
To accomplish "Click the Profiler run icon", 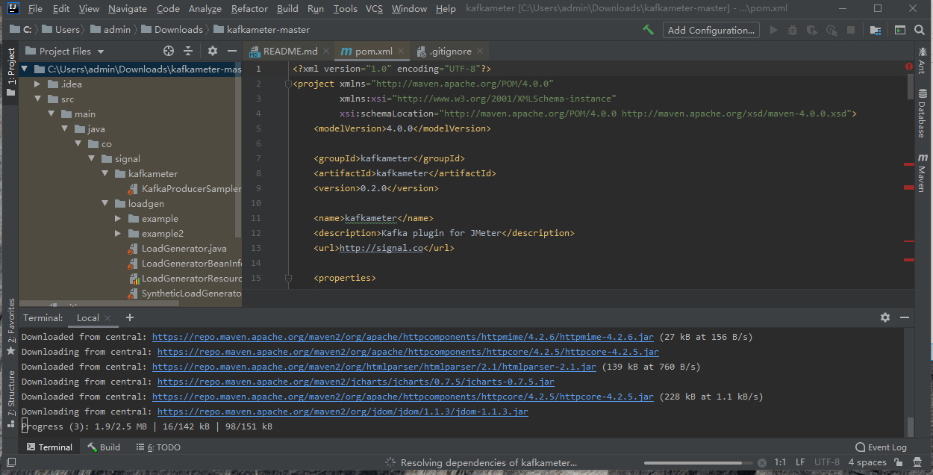I will [831, 30].
